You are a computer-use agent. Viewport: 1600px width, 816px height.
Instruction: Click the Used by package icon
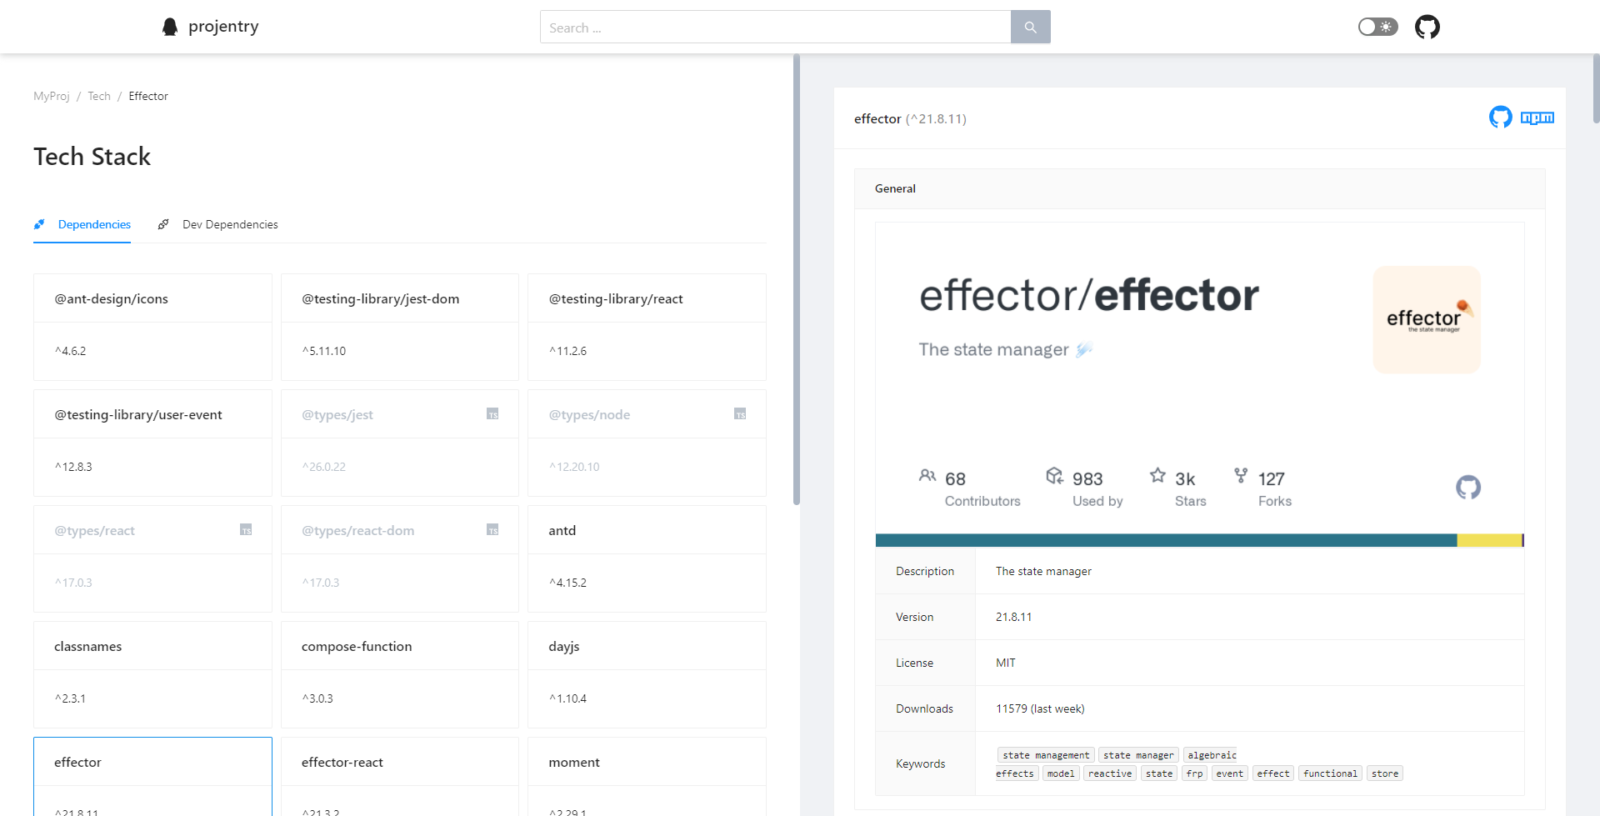(x=1055, y=476)
